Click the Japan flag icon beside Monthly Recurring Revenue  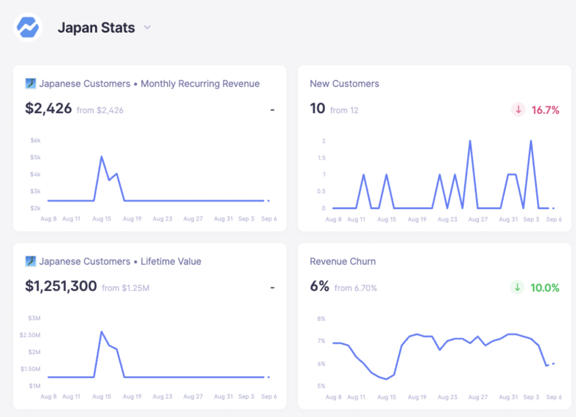tap(30, 83)
